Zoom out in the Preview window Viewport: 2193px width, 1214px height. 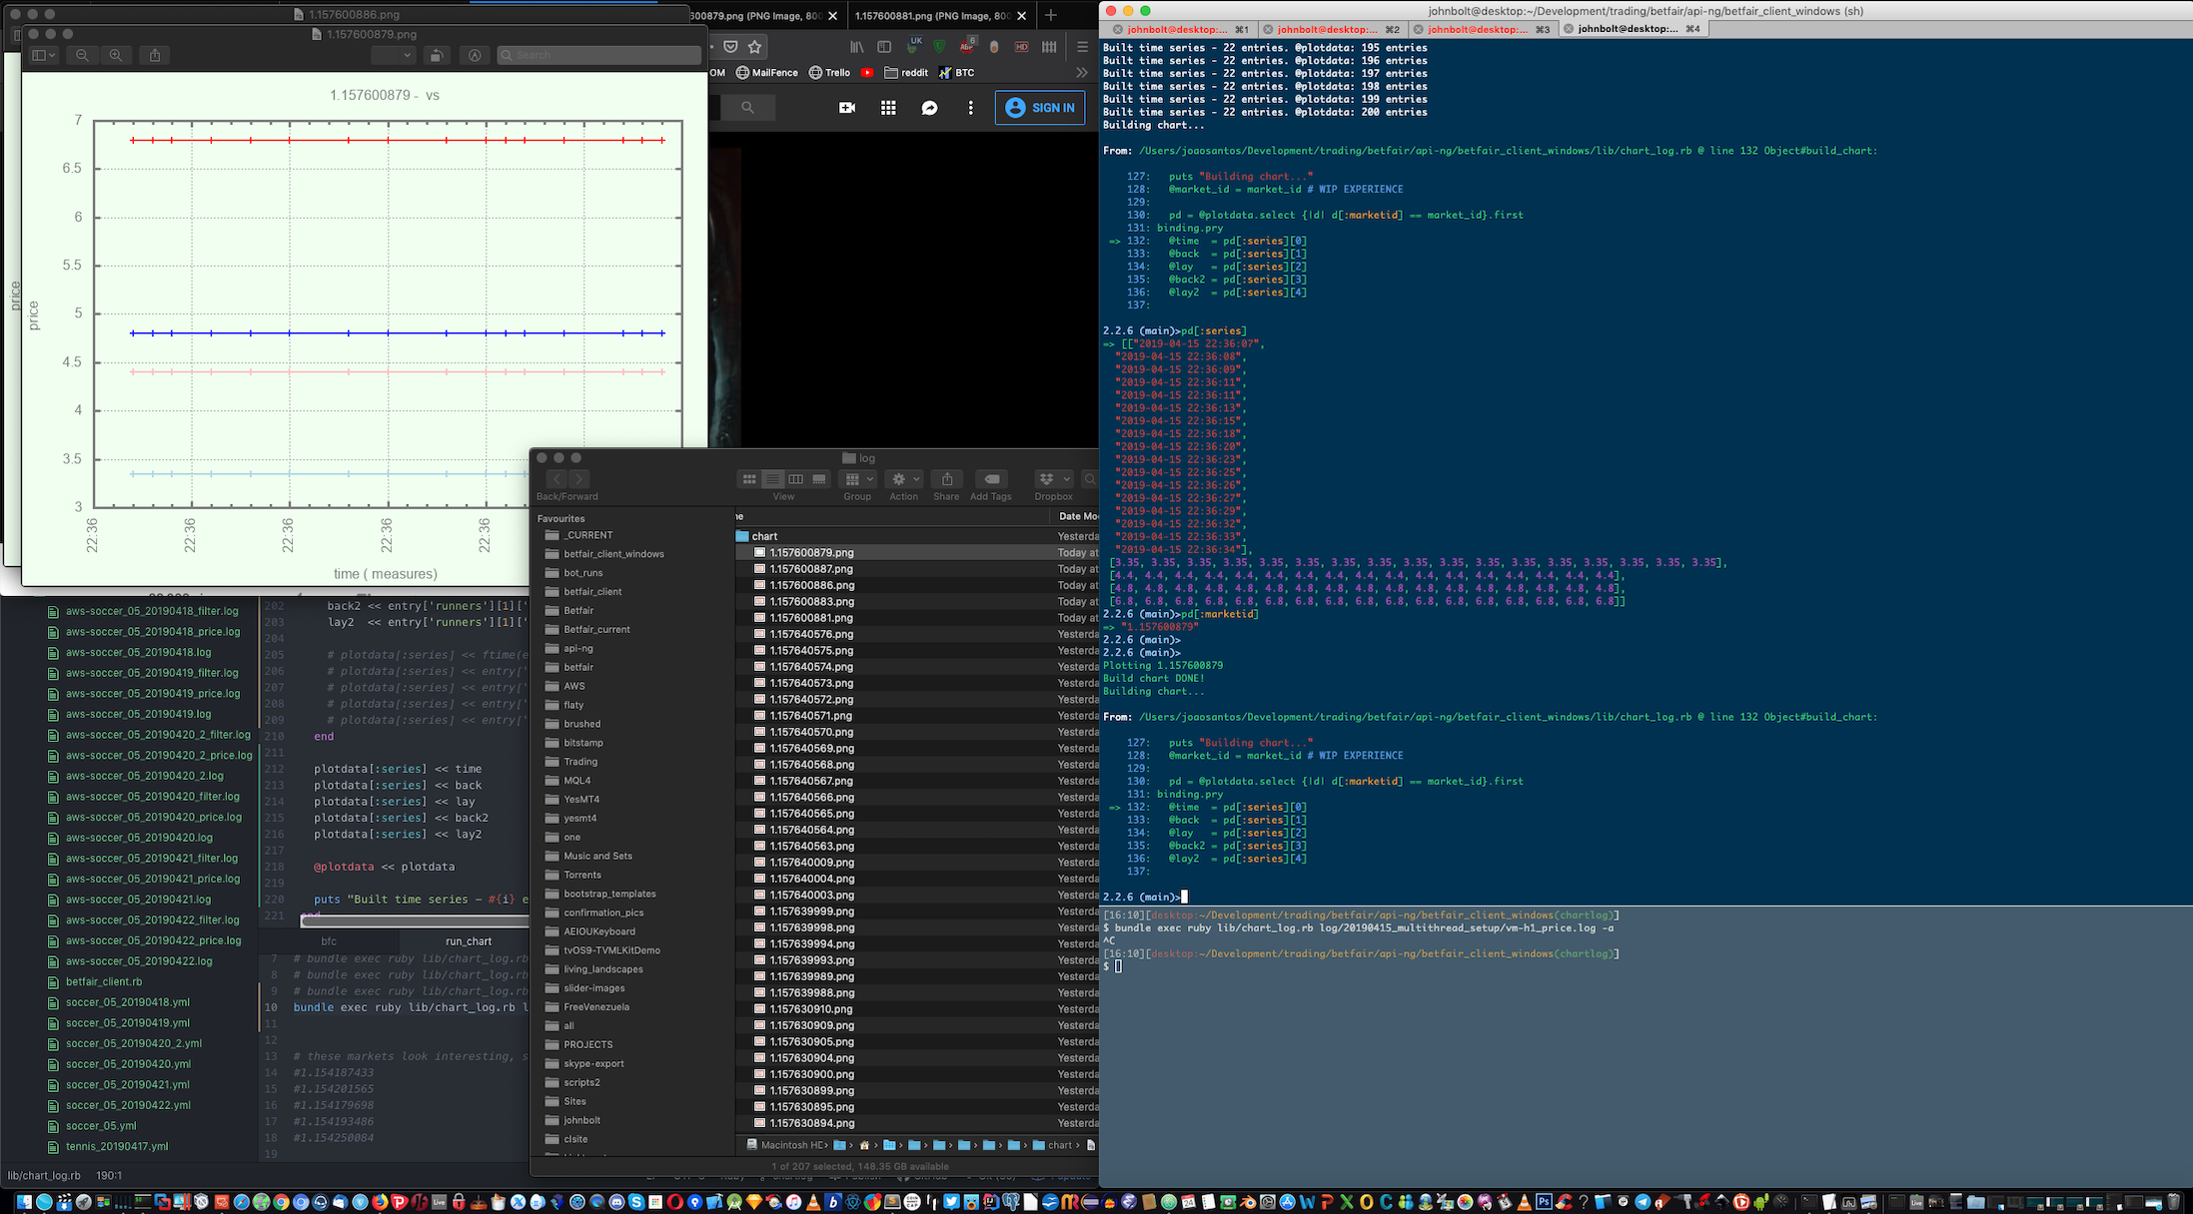pyautogui.click(x=82, y=56)
